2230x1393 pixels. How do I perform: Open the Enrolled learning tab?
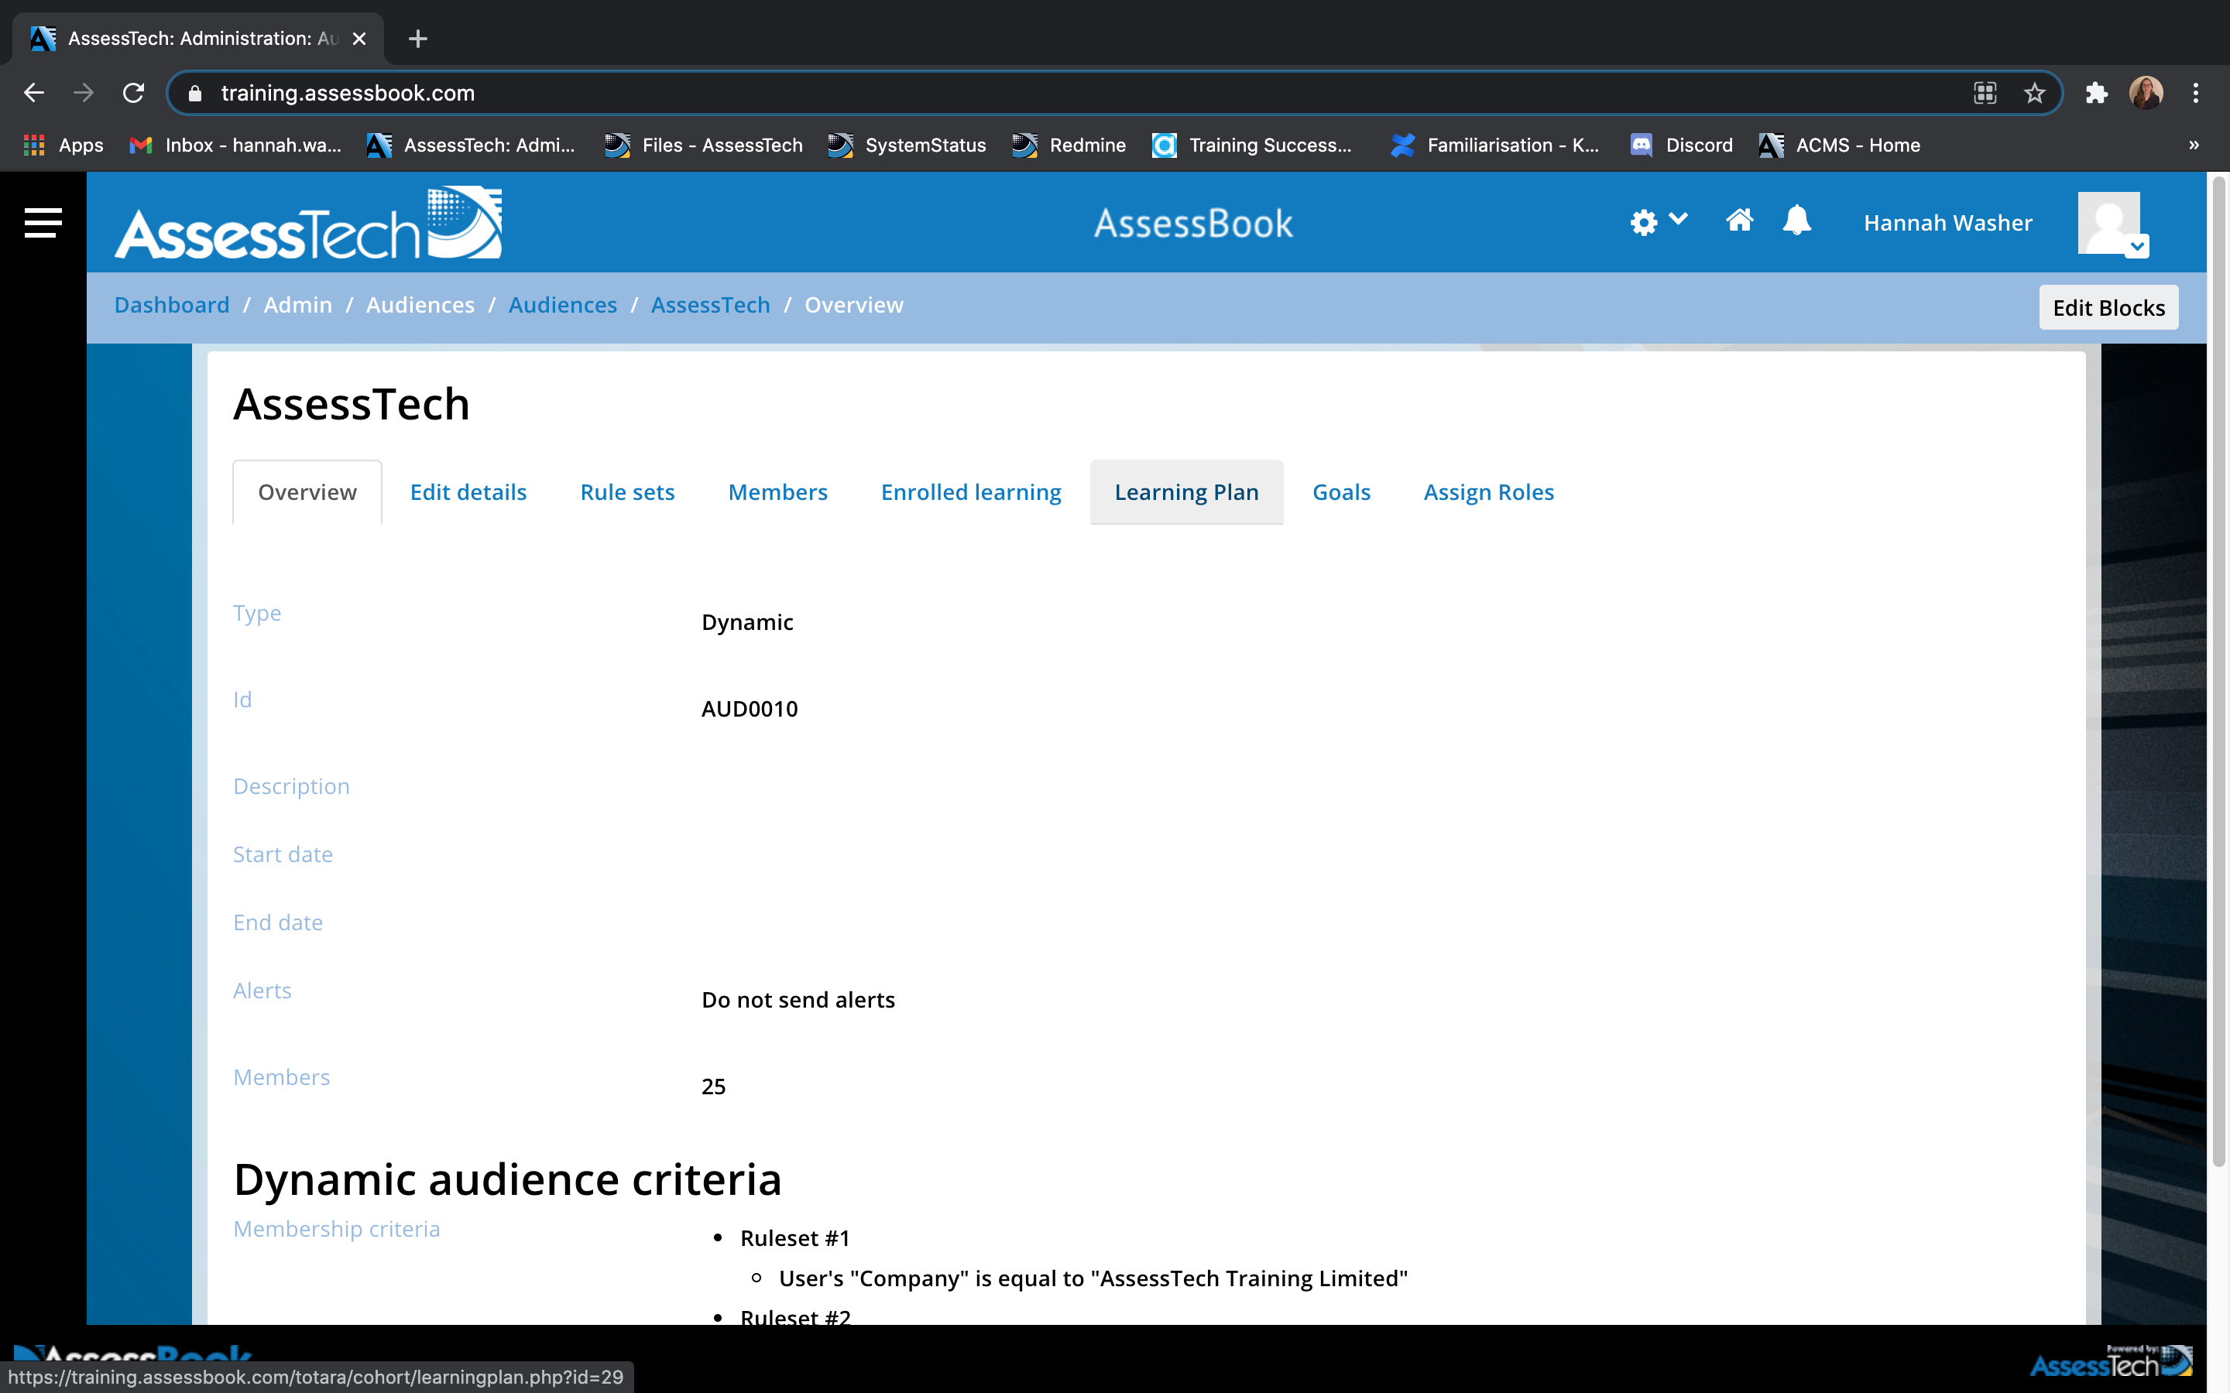pos(971,492)
